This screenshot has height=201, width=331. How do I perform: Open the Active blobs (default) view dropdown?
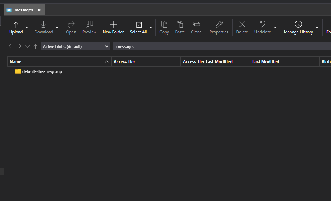pos(76,47)
